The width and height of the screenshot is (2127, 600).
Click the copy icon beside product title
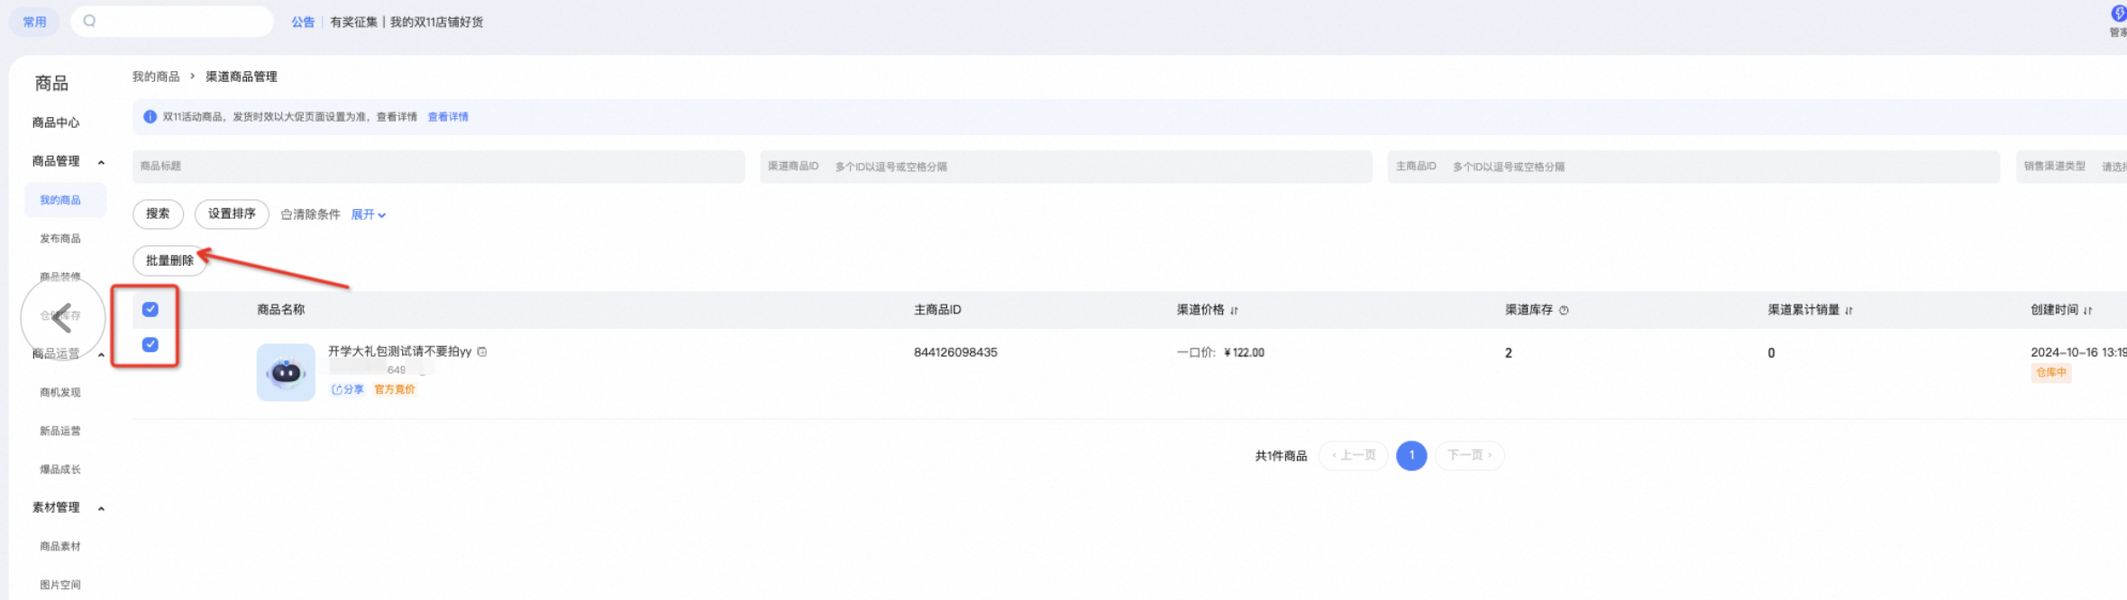tap(482, 352)
